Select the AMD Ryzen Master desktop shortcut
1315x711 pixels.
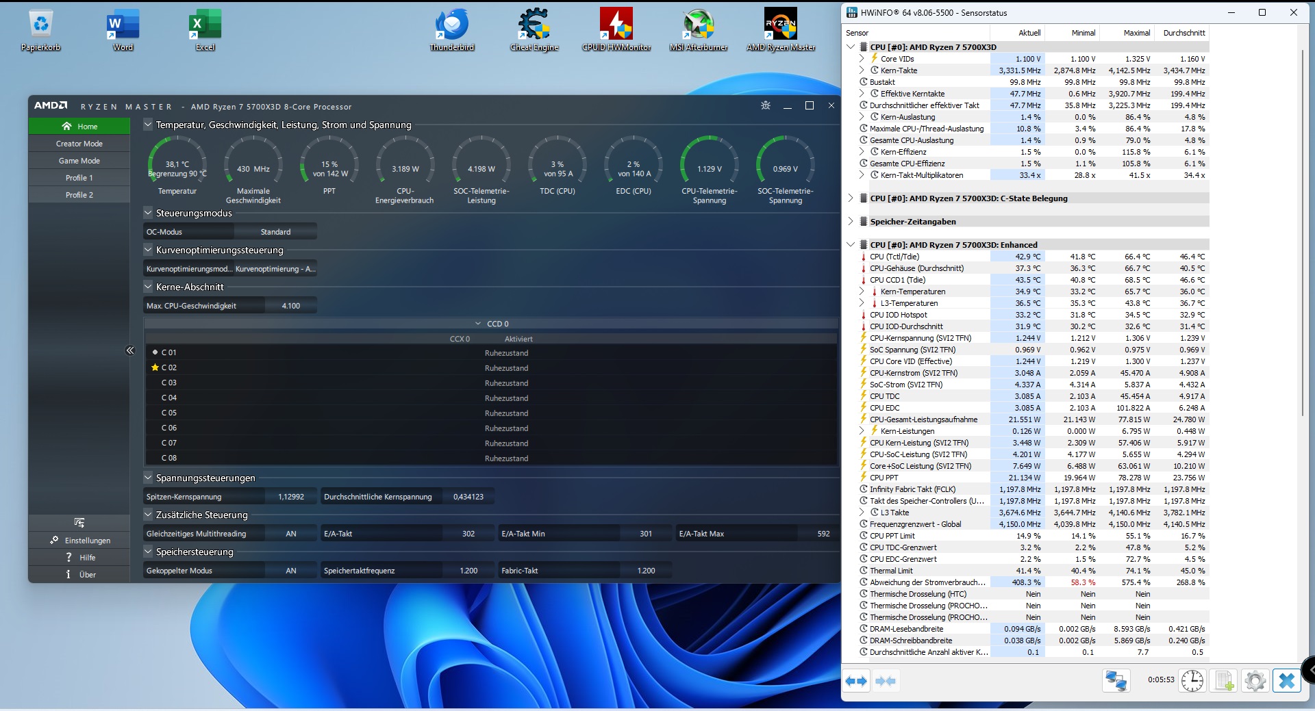(781, 30)
